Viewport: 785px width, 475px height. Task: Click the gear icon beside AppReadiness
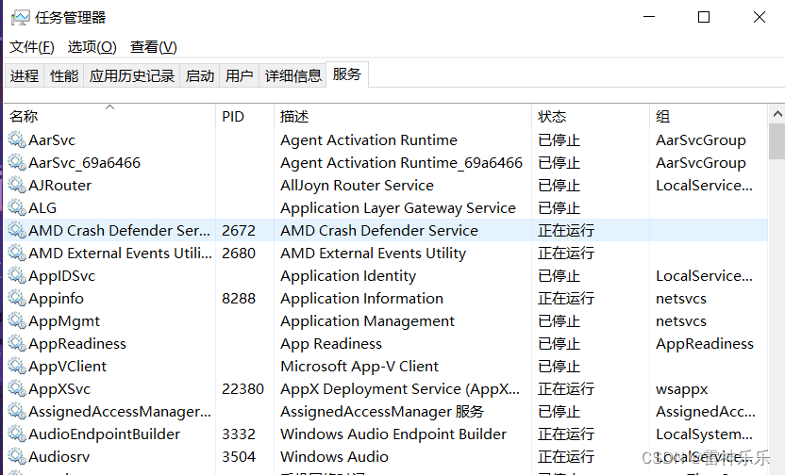click(17, 343)
